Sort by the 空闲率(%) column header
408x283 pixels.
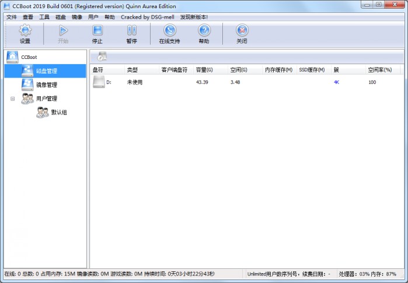382,69
